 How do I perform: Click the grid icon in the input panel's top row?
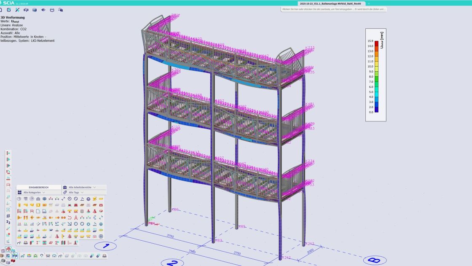tap(25, 199)
